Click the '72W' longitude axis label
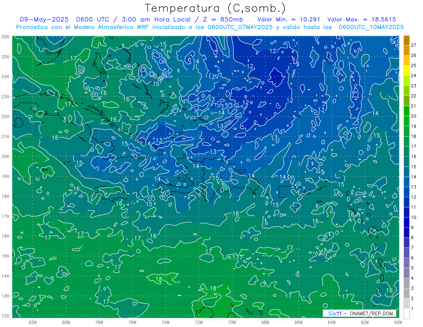The image size is (423, 327). 199,322
